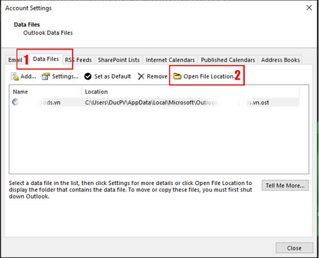This screenshot has height=258, width=319.
Task: Click the Location column header
Action: click(190, 92)
